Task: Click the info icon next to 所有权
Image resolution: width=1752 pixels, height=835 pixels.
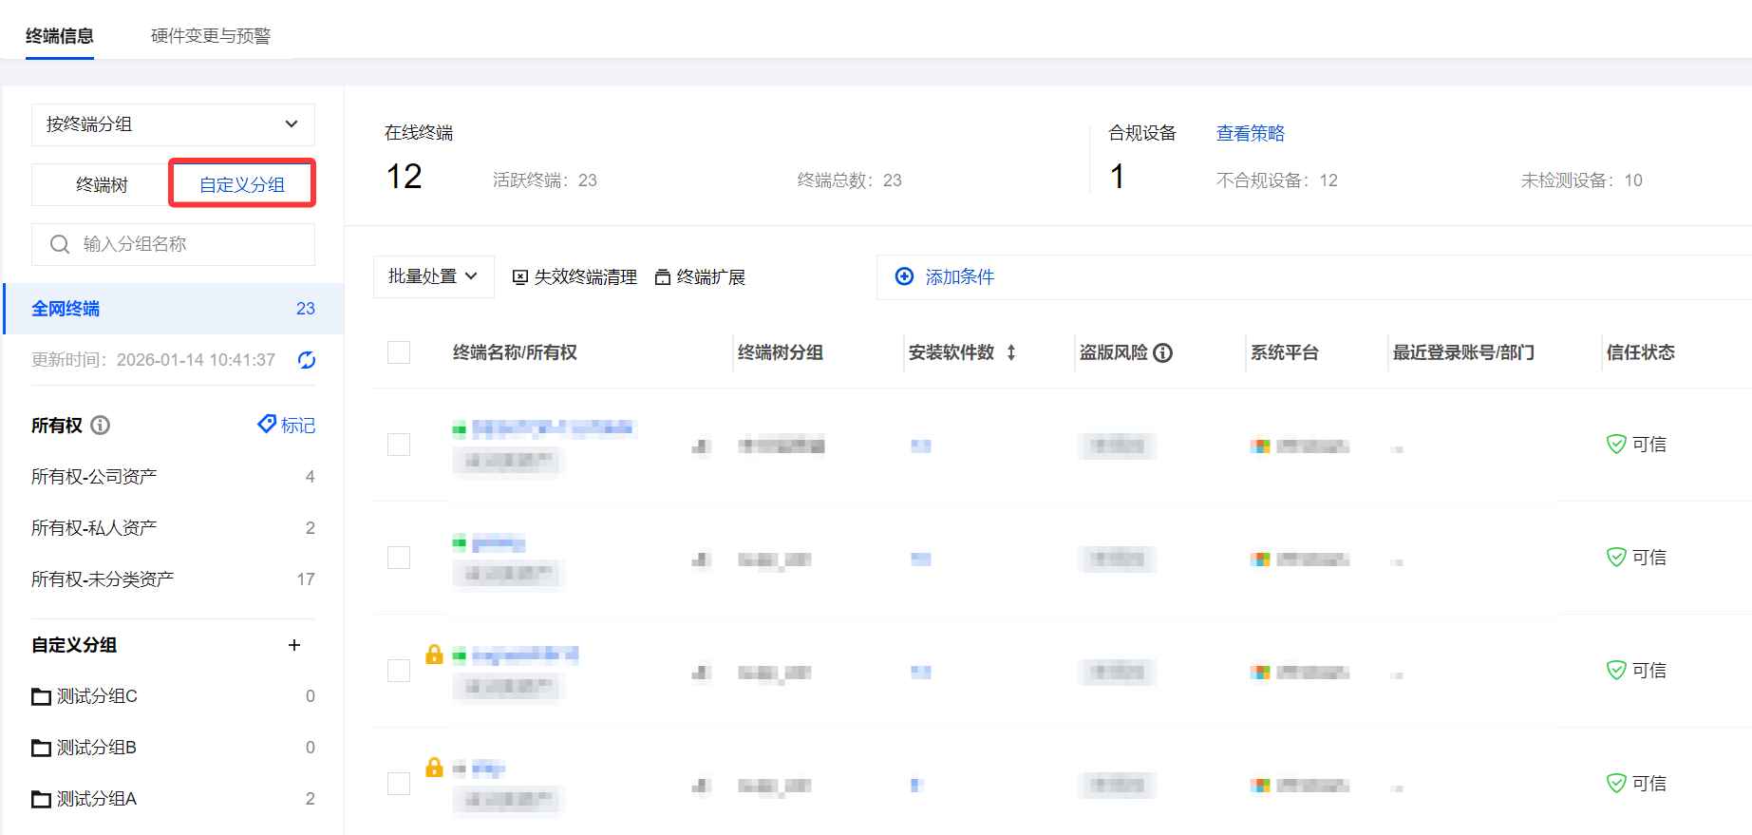Action: (x=100, y=426)
